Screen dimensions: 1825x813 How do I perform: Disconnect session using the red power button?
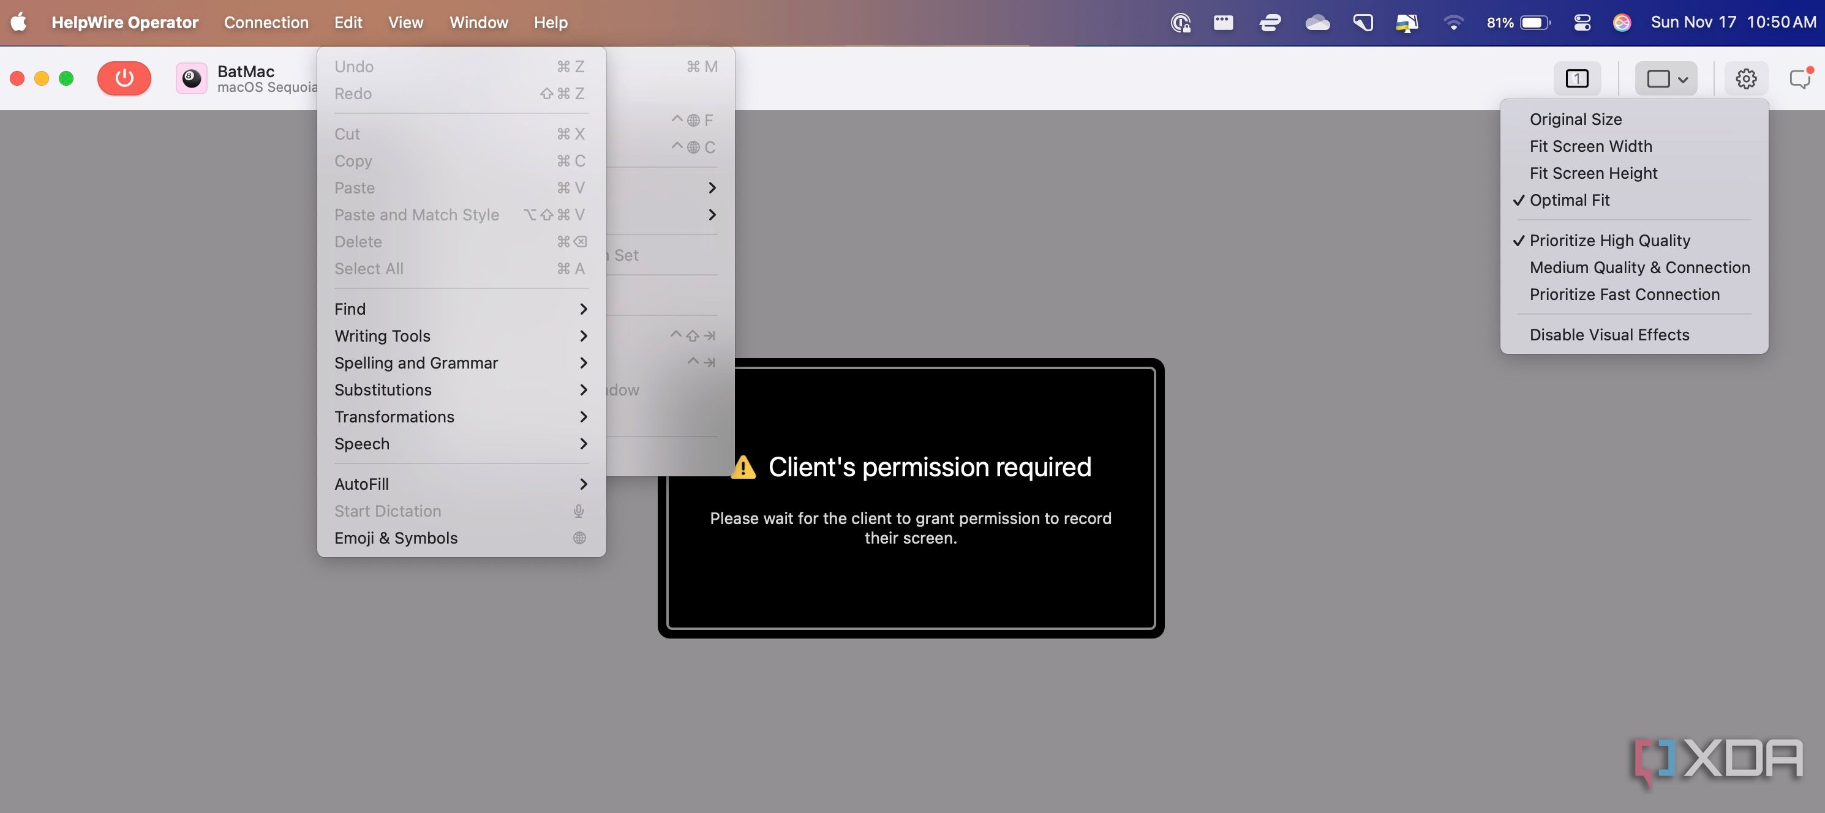(124, 78)
